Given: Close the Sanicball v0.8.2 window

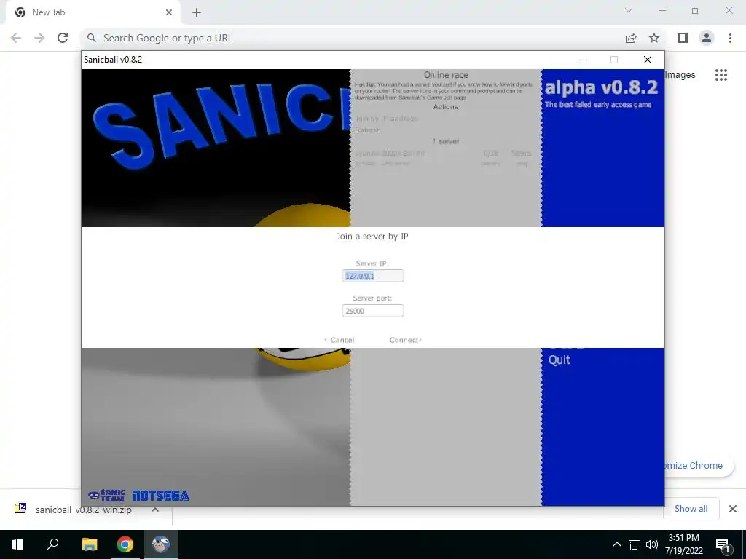Looking at the screenshot, I should coord(648,60).
